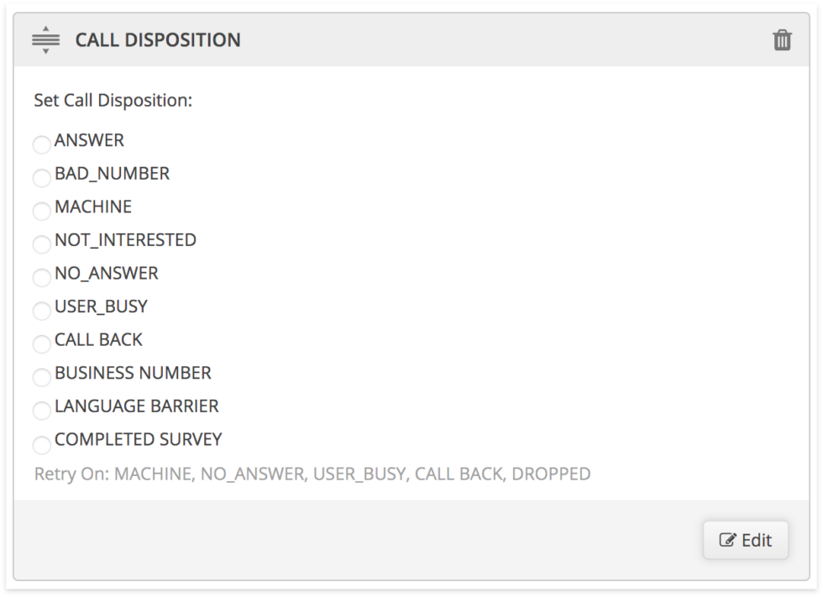Click the Set Call Disposition label
Screen dimensions: 823x597
coord(113,101)
